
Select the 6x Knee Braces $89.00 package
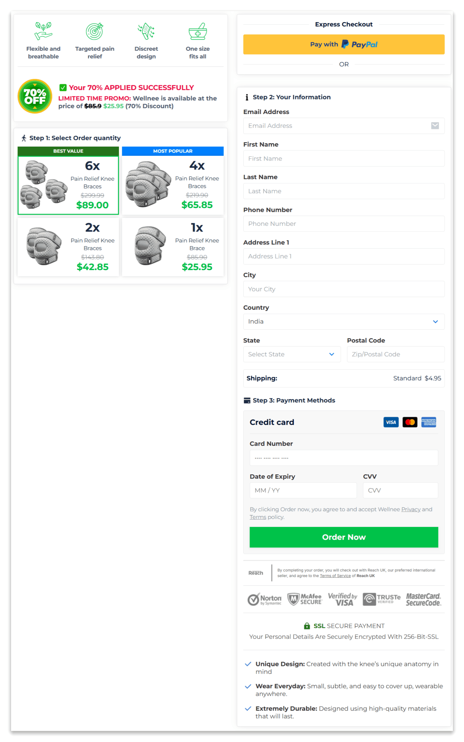[68, 185]
